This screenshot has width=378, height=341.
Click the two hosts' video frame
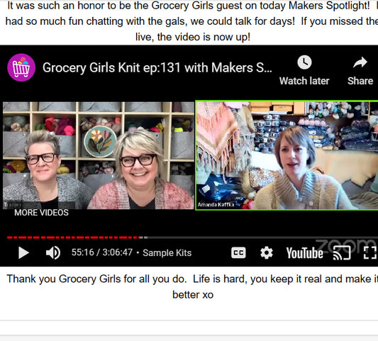[99, 155]
